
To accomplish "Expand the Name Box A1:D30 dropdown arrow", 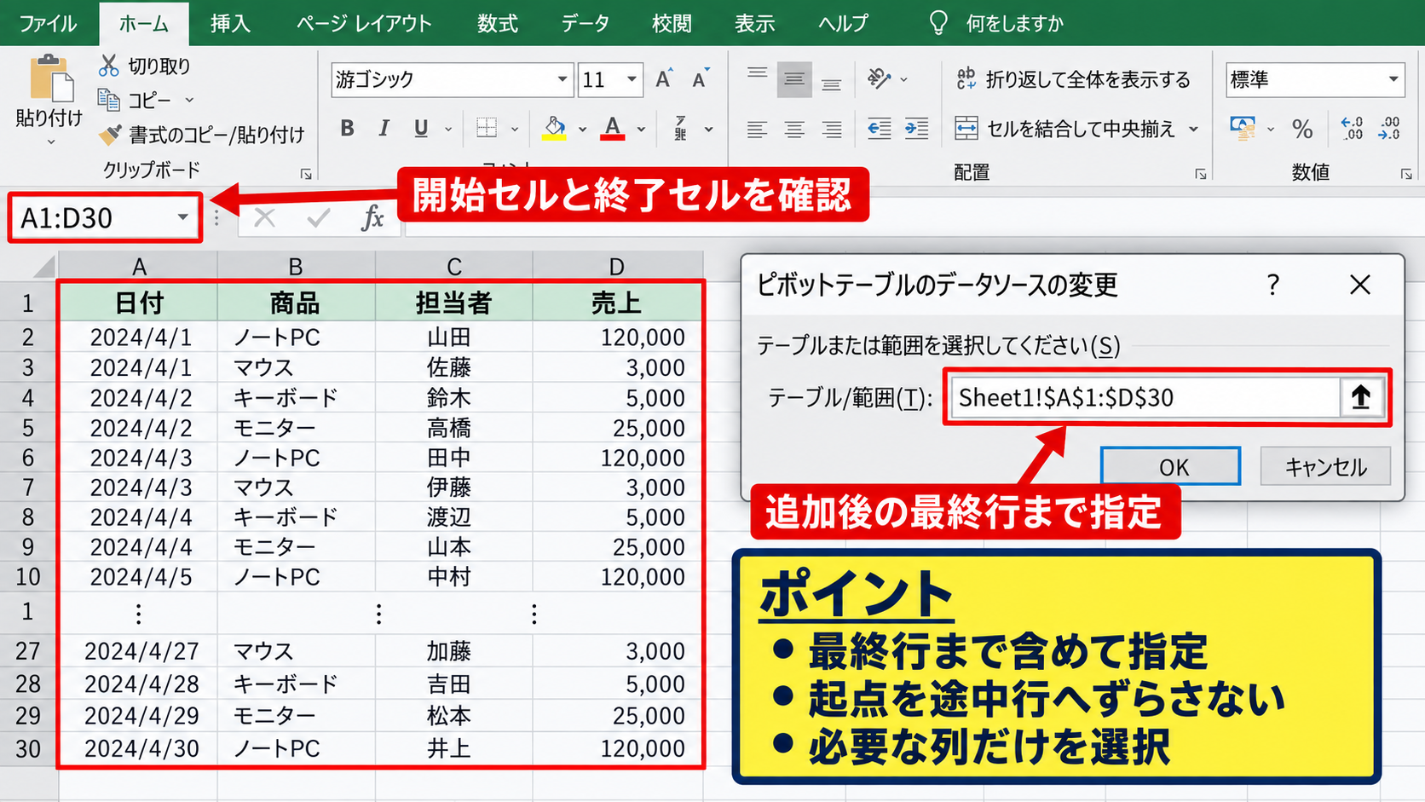I will (x=182, y=217).
